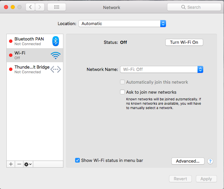Open the Network Name dropdown
The height and width of the screenshot is (189, 224).
click(162, 70)
